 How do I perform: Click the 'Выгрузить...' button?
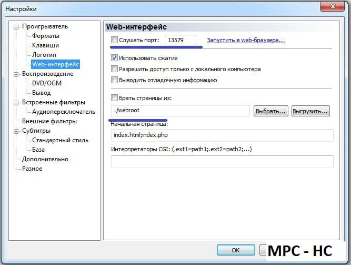[310, 111]
